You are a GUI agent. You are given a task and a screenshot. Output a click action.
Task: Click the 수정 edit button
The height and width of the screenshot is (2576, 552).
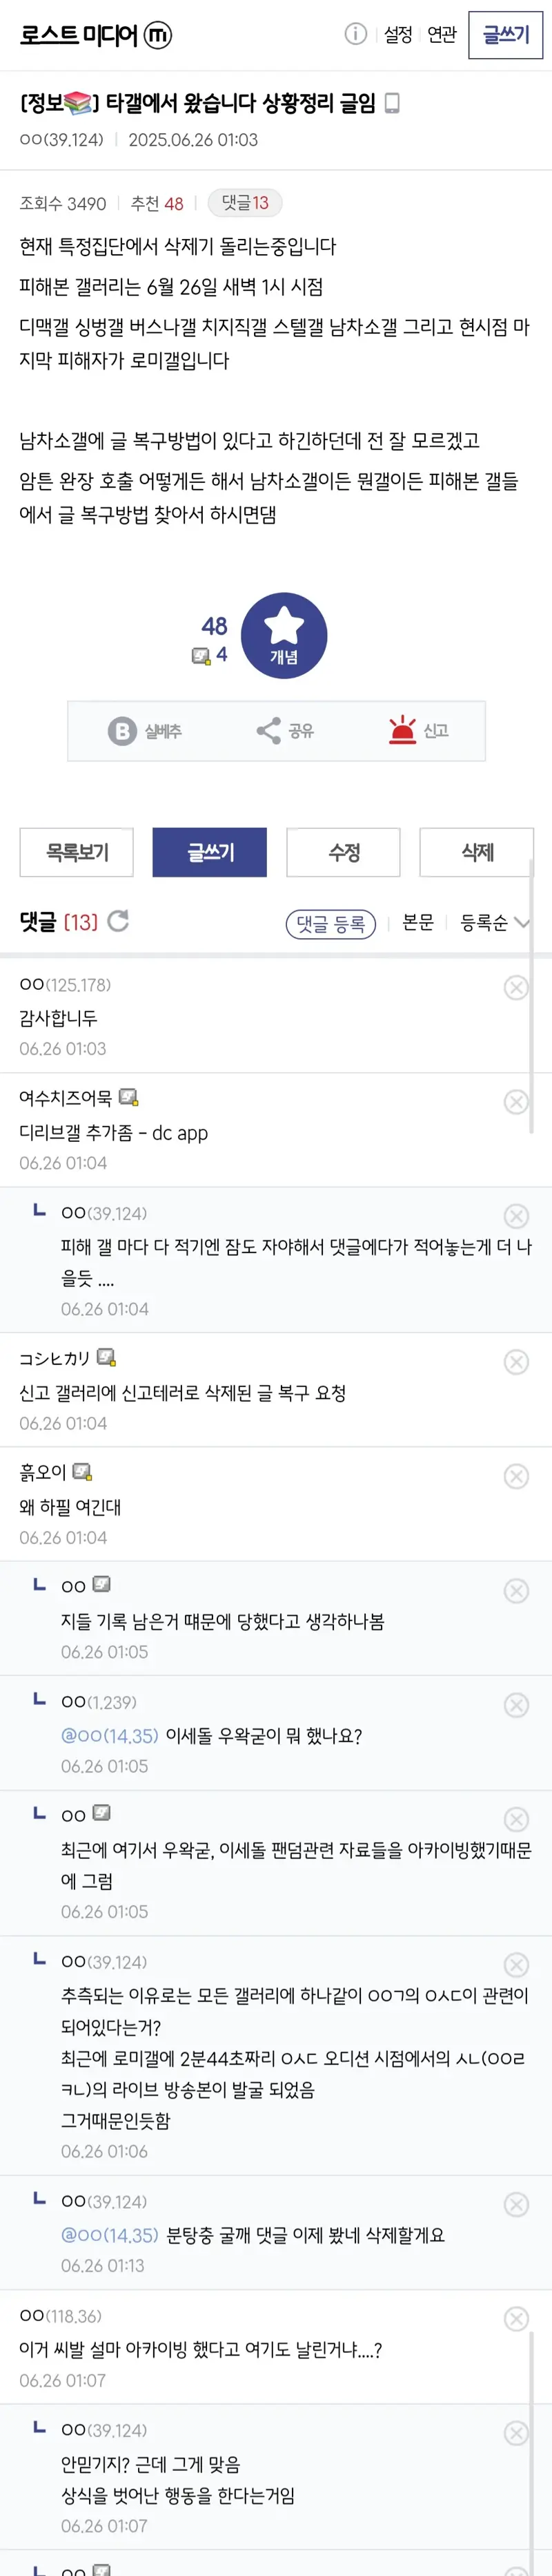click(344, 852)
